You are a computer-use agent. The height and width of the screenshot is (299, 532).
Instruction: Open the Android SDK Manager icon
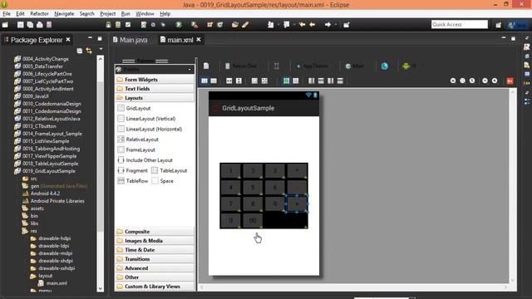tap(108, 25)
